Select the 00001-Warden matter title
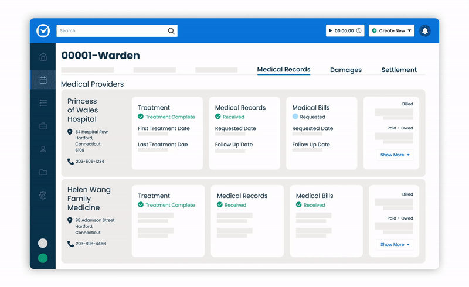This screenshot has width=469, height=287. click(x=100, y=55)
